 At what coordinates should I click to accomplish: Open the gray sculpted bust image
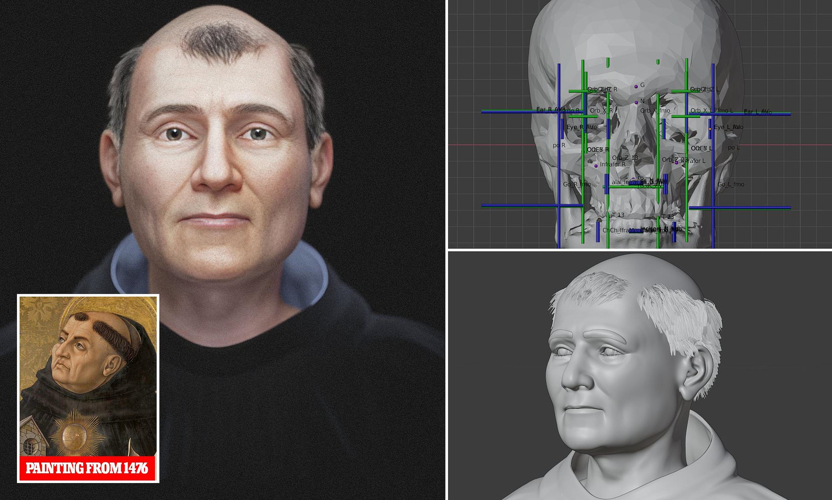pyautogui.click(x=640, y=375)
